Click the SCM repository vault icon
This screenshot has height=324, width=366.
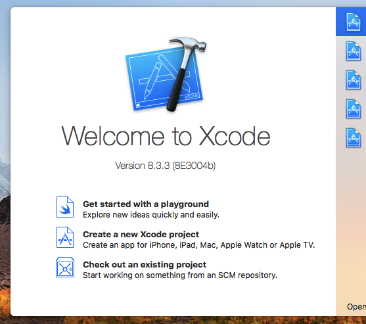tap(65, 267)
